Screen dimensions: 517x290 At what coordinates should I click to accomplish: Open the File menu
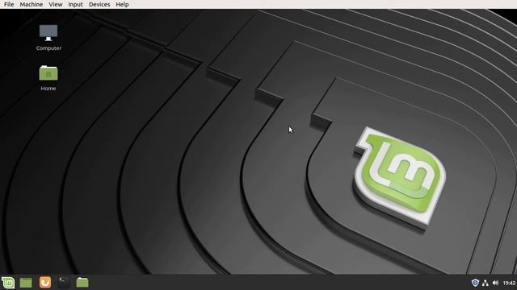pyautogui.click(x=9, y=4)
